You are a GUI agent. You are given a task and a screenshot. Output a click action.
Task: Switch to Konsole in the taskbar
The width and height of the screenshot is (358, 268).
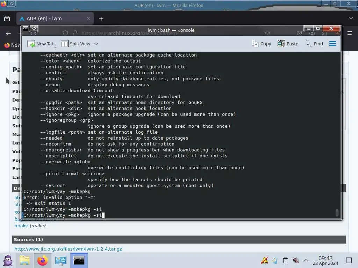(79, 260)
